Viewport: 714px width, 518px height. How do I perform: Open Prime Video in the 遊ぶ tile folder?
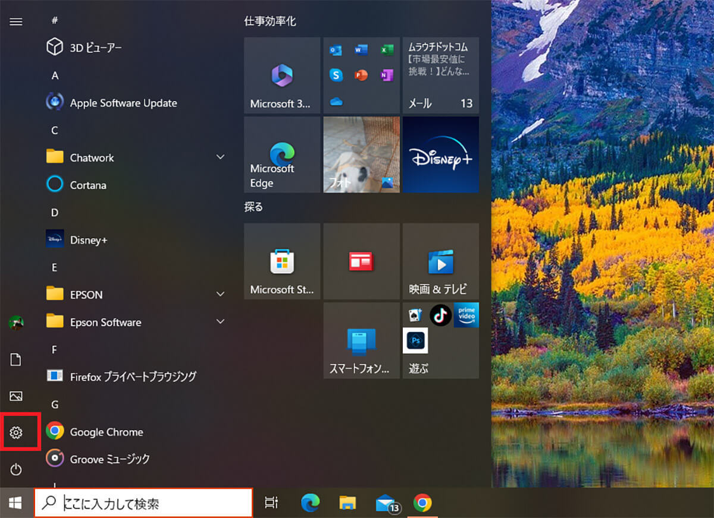(466, 315)
